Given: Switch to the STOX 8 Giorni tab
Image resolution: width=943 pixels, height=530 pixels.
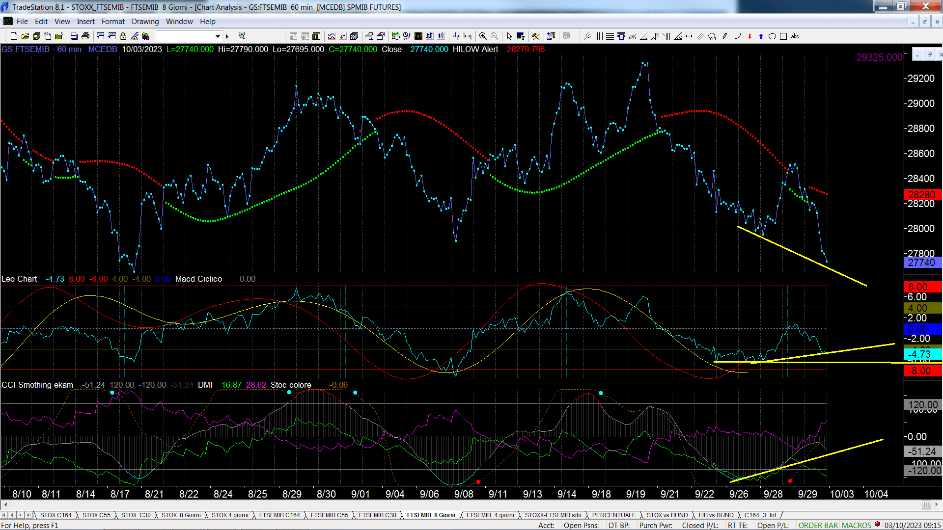Looking at the screenshot, I should point(181,515).
